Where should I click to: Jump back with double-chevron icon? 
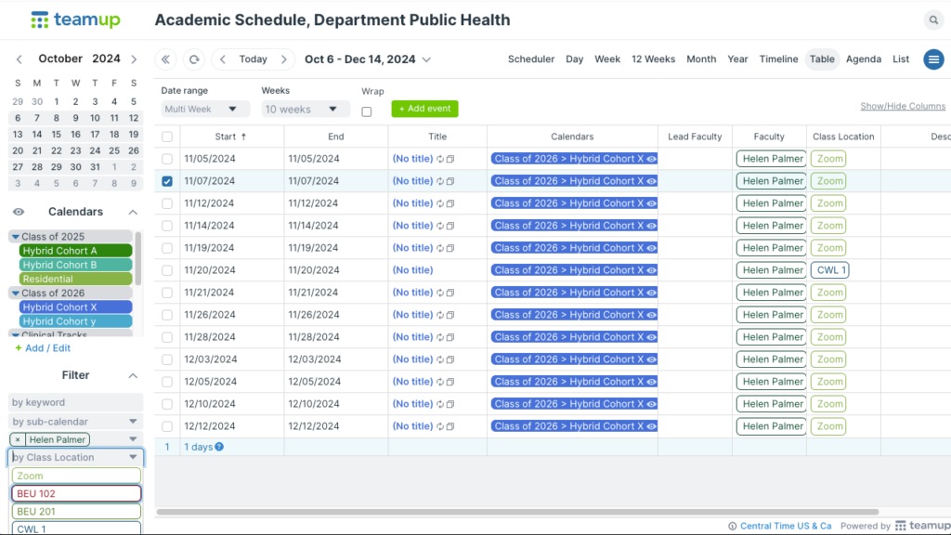[x=165, y=59]
